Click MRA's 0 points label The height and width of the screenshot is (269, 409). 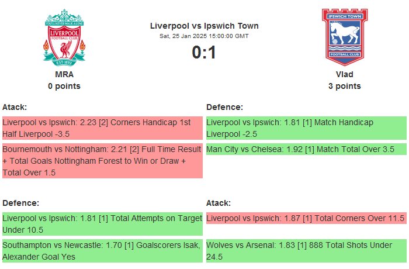64,86
